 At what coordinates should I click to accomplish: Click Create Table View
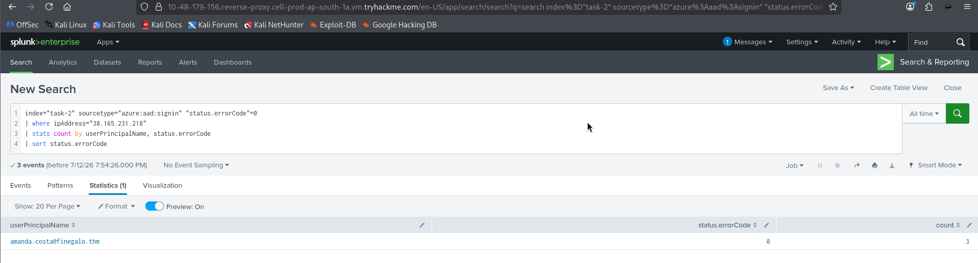point(898,87)
